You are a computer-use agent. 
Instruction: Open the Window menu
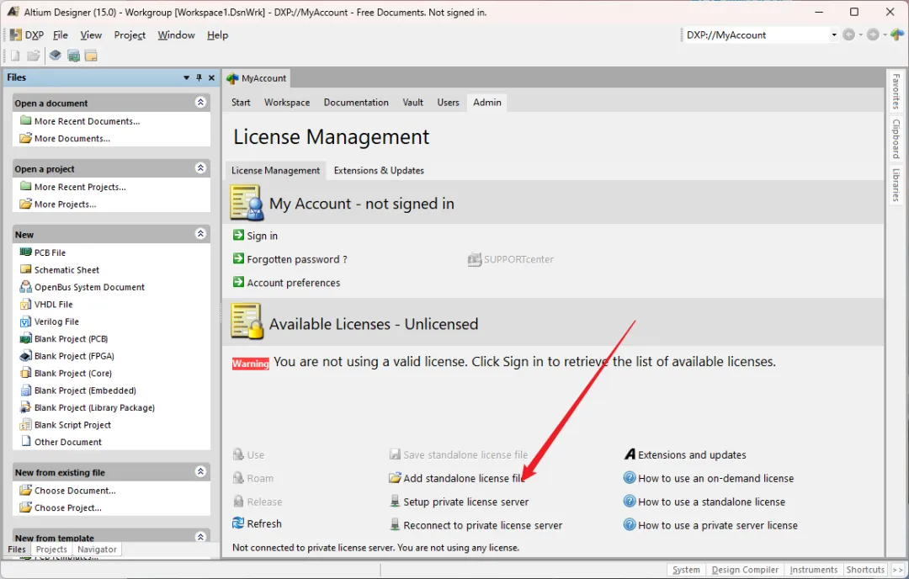pyautogui.click(x=176, y=35)
